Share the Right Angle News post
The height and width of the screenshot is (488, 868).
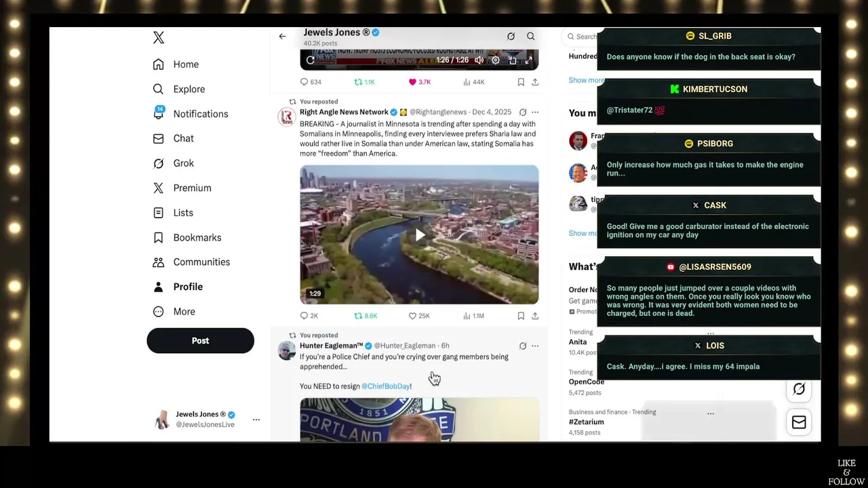tap(535, 316)
